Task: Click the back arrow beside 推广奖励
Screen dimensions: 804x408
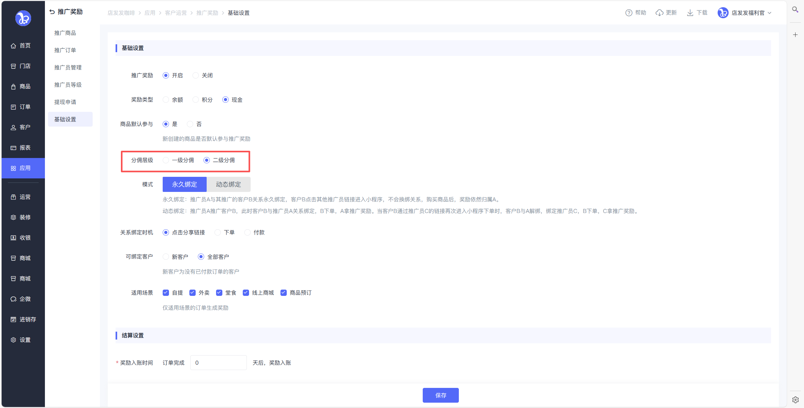Action: (x=52, y=12)
